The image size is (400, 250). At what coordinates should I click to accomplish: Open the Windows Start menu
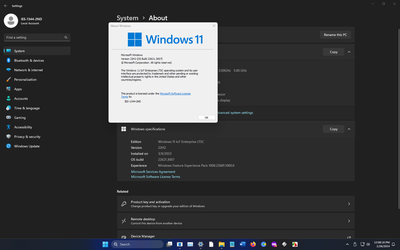[105, 244]
